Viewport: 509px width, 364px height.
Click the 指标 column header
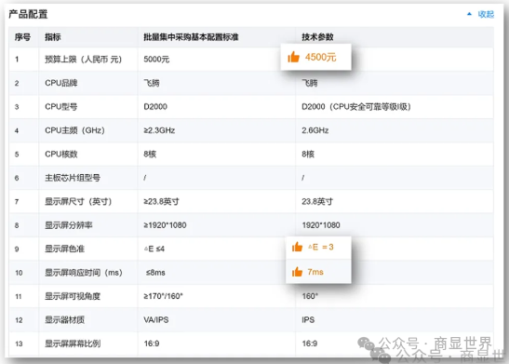point(53,37)
